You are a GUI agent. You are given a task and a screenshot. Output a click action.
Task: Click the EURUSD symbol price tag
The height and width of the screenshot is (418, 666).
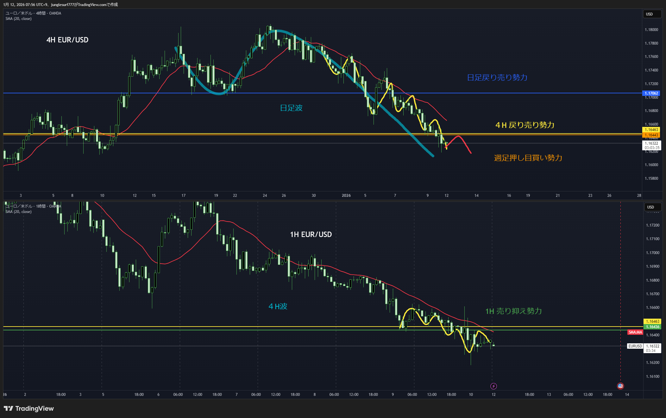(635, 346)
